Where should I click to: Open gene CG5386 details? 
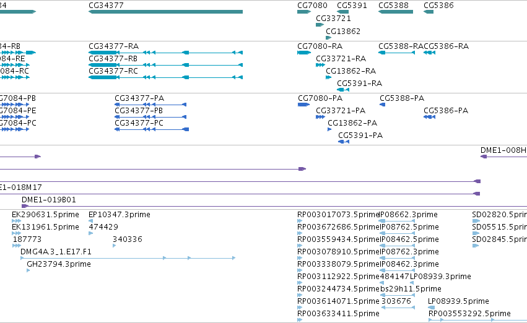pos(429,12)
